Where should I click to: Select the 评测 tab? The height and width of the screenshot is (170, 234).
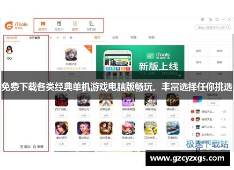[x=151, y=38]
